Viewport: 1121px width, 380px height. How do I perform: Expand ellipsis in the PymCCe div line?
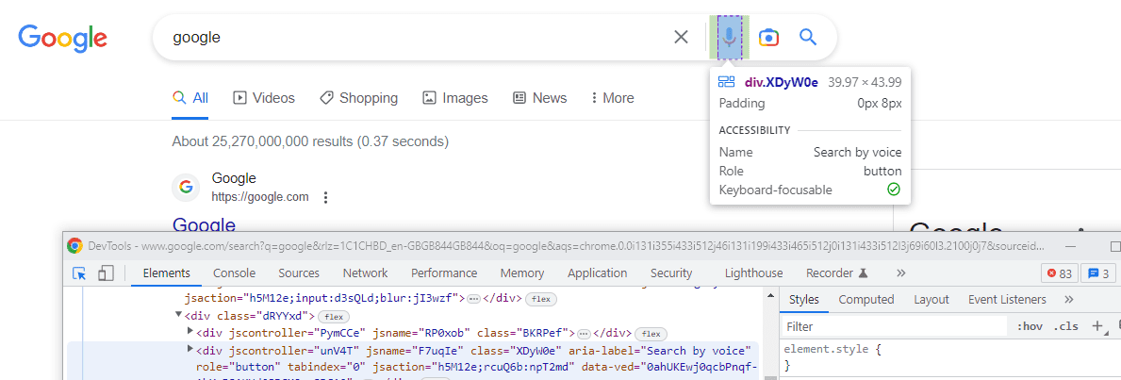pos(585,334)
